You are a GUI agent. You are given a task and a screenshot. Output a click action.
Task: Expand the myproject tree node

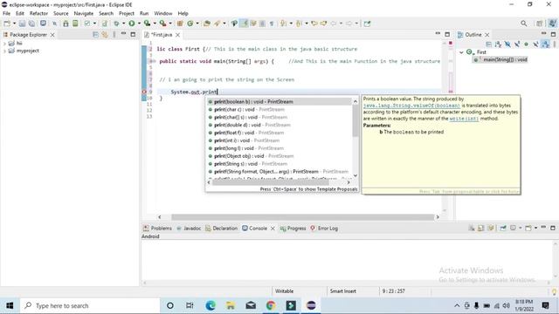click(4, 51)
